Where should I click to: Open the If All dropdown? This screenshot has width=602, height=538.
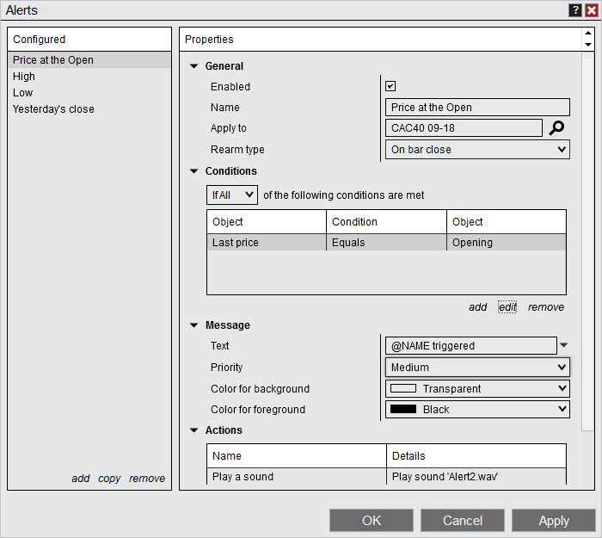(x=232, y=195)
